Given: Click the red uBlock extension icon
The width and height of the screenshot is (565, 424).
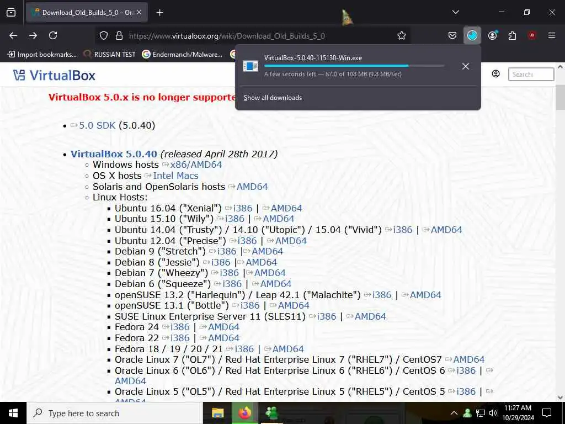Looking at the screenshot, I should click(532, 35).
